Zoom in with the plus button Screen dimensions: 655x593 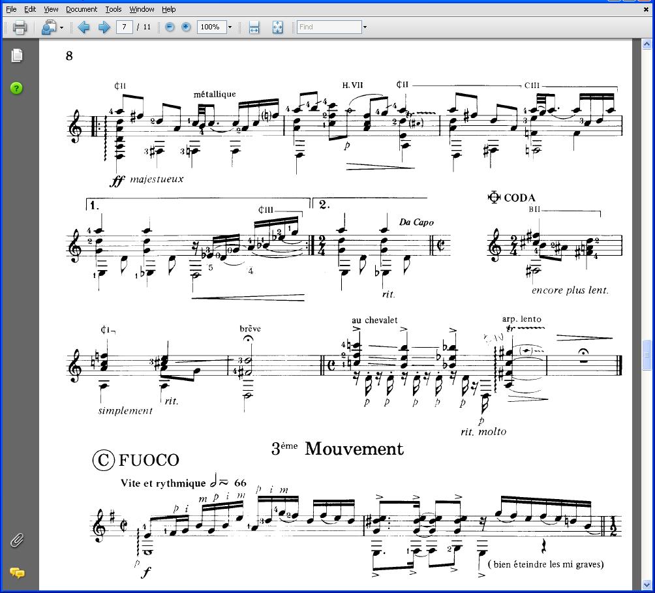186,27
